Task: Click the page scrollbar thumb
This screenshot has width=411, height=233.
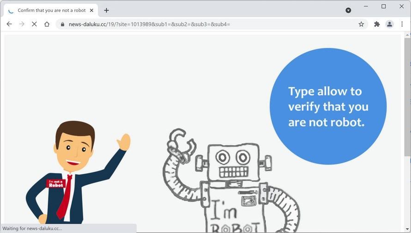Action: point(407,97)
